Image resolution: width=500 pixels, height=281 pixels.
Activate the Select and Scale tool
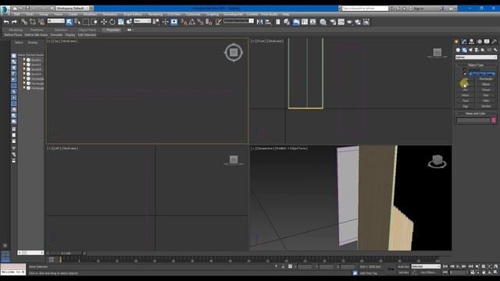click(121, 22)
